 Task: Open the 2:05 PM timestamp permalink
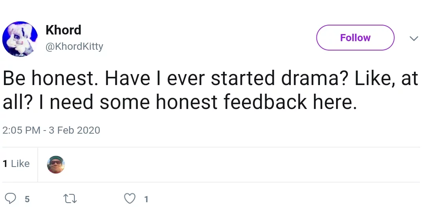[51, 130]
